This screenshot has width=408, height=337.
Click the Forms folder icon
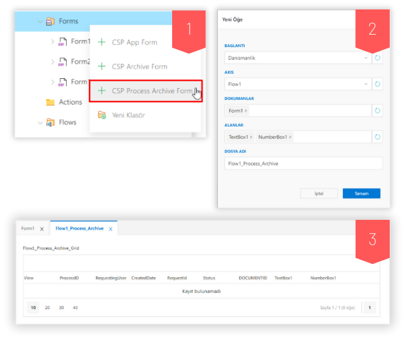50,21
